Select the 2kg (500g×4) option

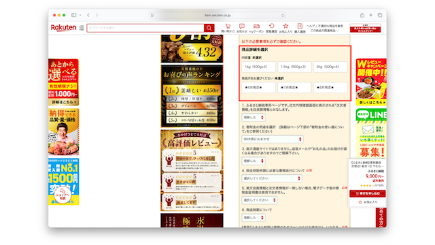(330, 67)
